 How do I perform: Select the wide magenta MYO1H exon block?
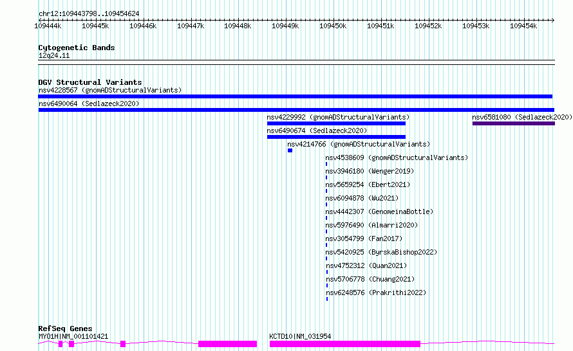(227, 344)
